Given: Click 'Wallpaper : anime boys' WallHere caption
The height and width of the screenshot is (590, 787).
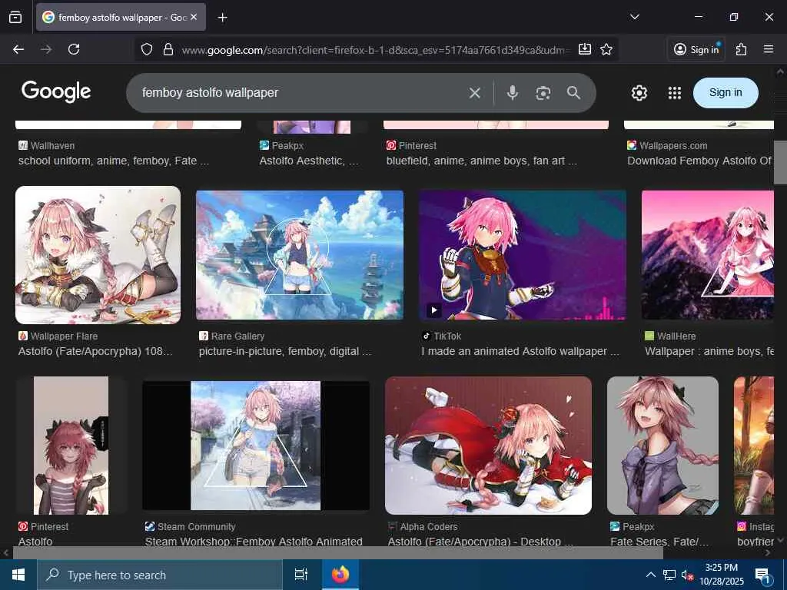Looking at the screenshot, I should (709, 351).
